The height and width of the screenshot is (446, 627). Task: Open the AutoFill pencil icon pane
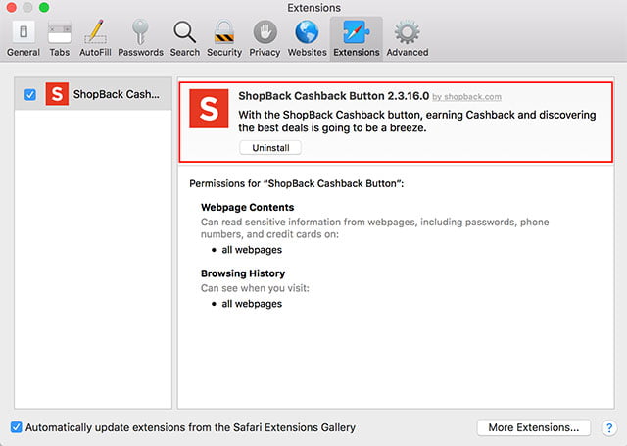pyautogui.click(x=95, y=38)
